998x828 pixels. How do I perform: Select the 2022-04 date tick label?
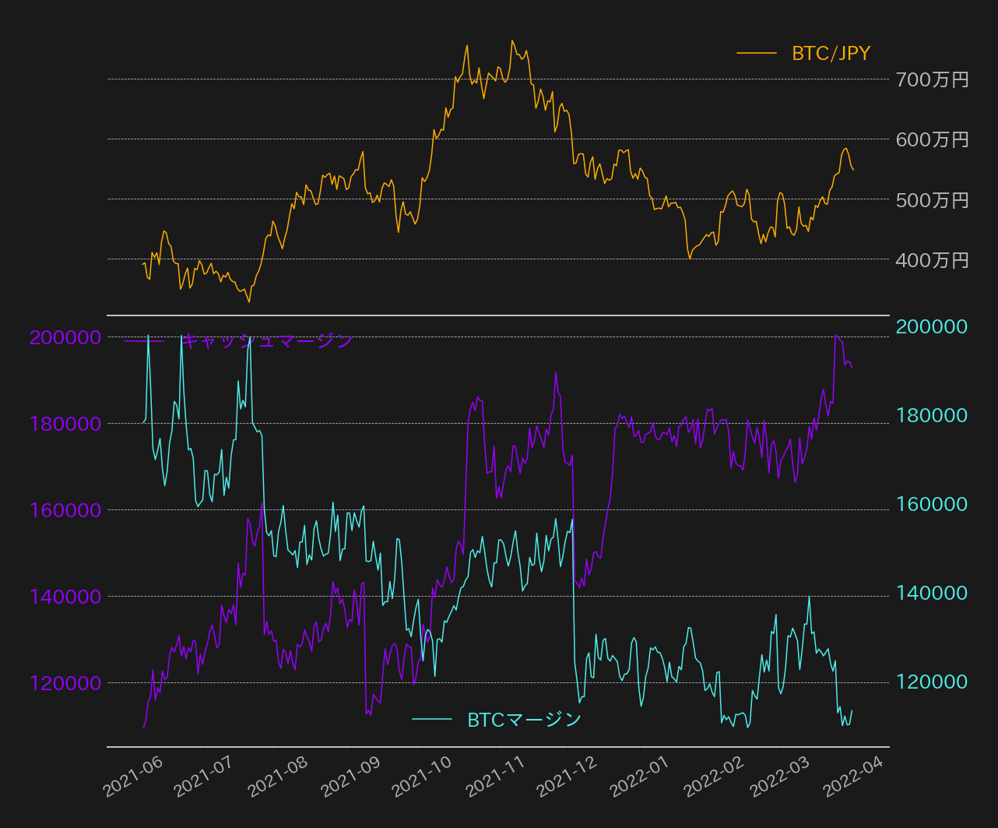click(852, 777)
